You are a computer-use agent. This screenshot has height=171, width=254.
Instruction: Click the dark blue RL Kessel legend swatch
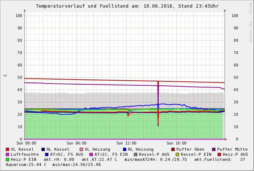pos(43,150)
